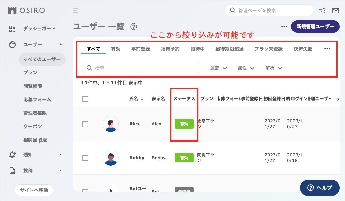345x201 pixels.
Task: Collapse the ユーザー sidebar section
Action: click(60, 44)
